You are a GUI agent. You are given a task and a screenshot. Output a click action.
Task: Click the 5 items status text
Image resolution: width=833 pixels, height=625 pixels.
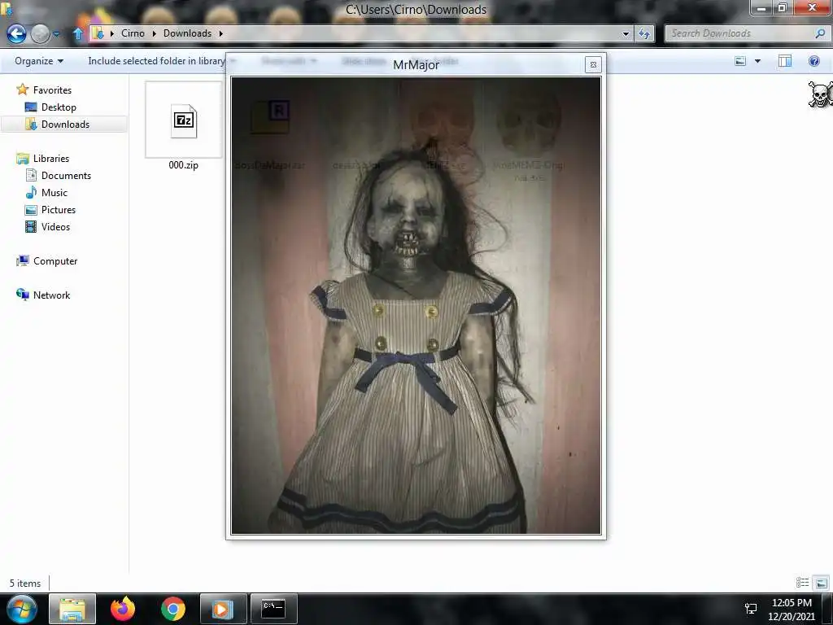pyautogui.click(x=25, y=583)
